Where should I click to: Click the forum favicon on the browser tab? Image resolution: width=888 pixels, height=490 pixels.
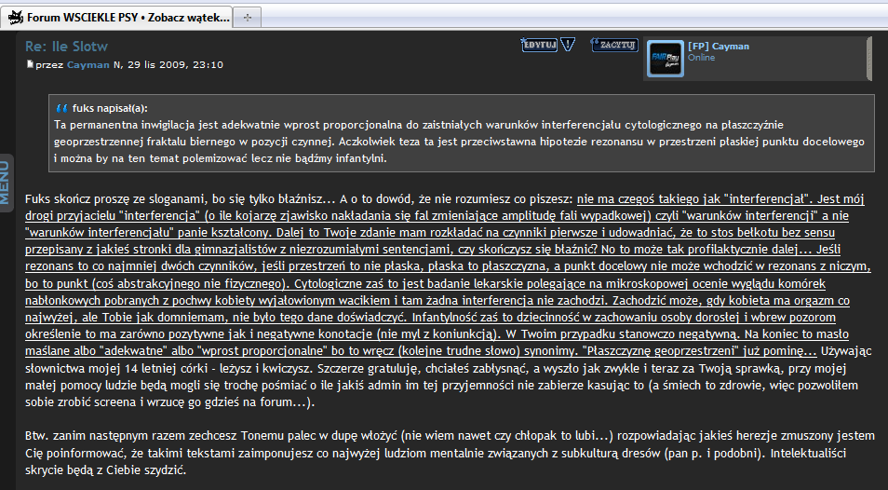click(x=15, y=18)
